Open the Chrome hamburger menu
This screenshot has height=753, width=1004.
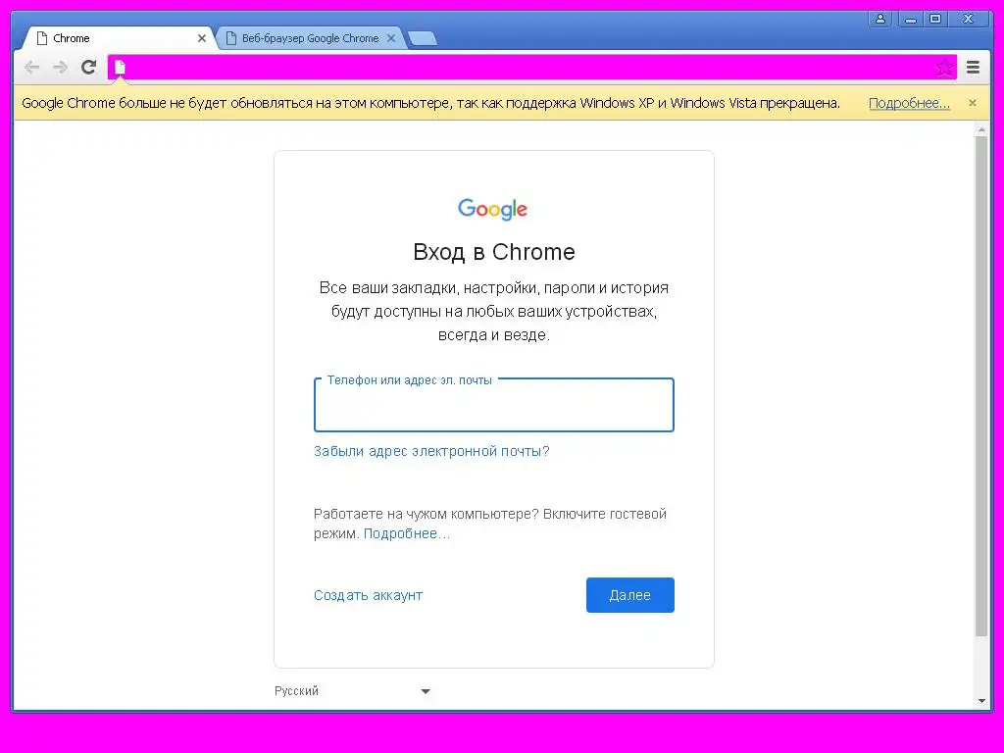tap(973, 68)
